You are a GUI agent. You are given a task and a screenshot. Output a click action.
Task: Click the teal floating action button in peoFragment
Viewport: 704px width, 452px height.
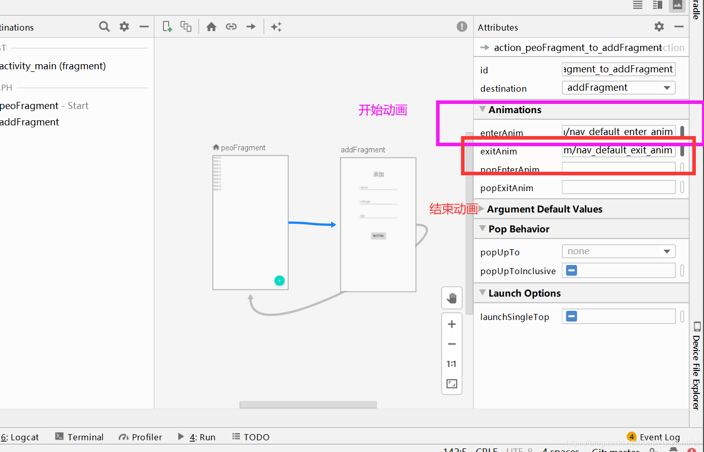click(x=279, y=280)
